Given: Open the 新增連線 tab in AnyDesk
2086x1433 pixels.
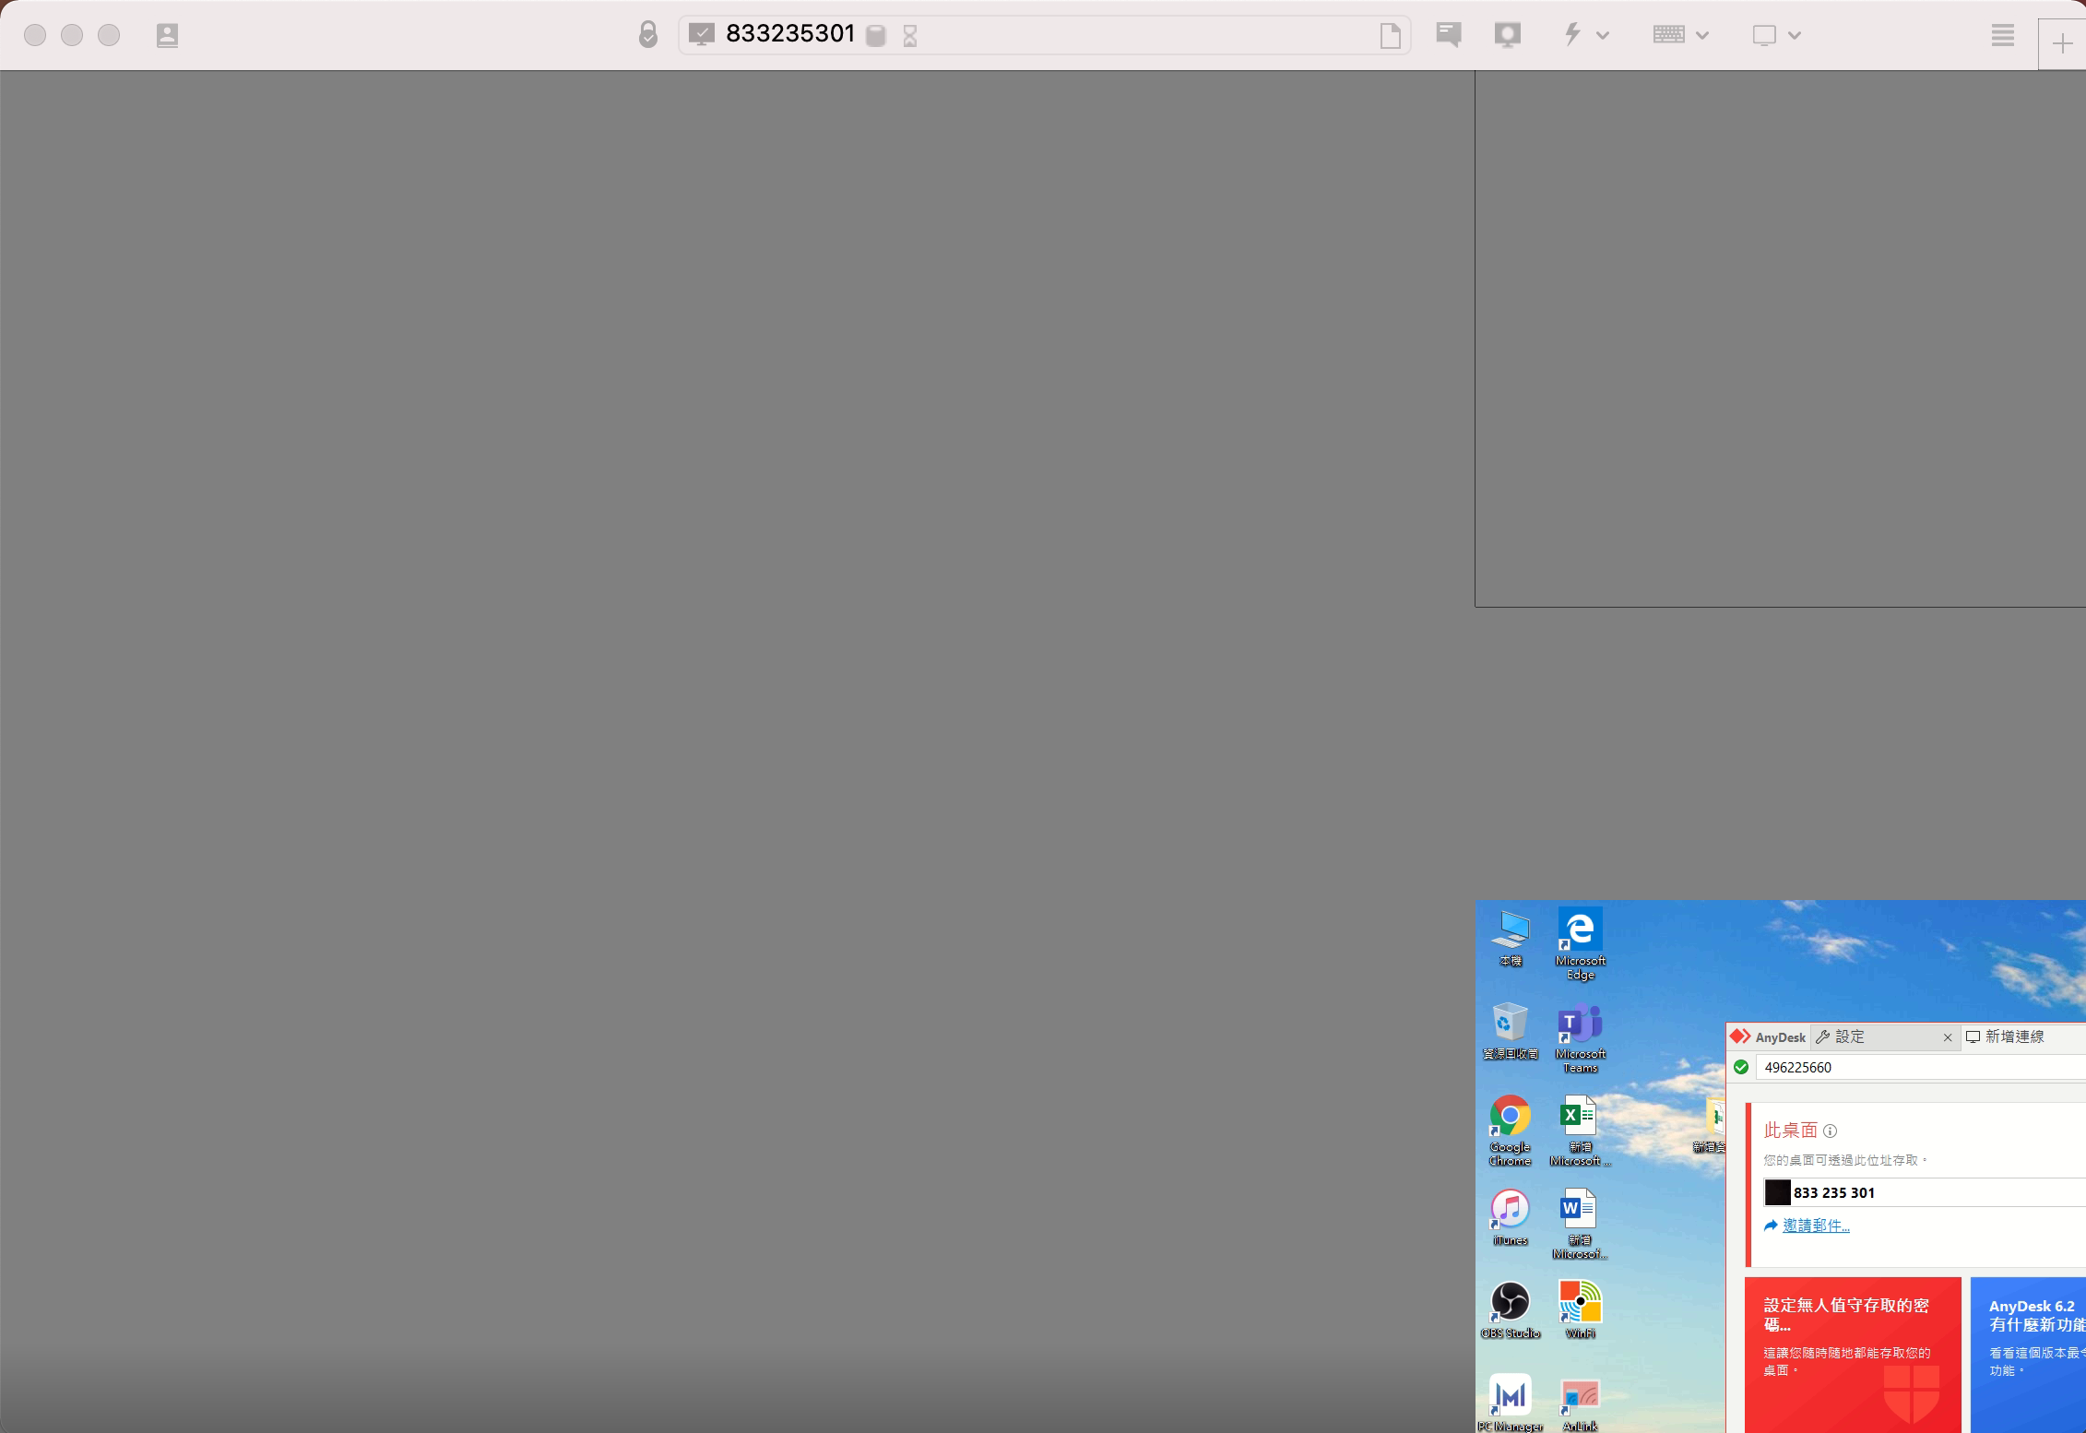Looking at the screenshot, I should tap(2015, 1036).
